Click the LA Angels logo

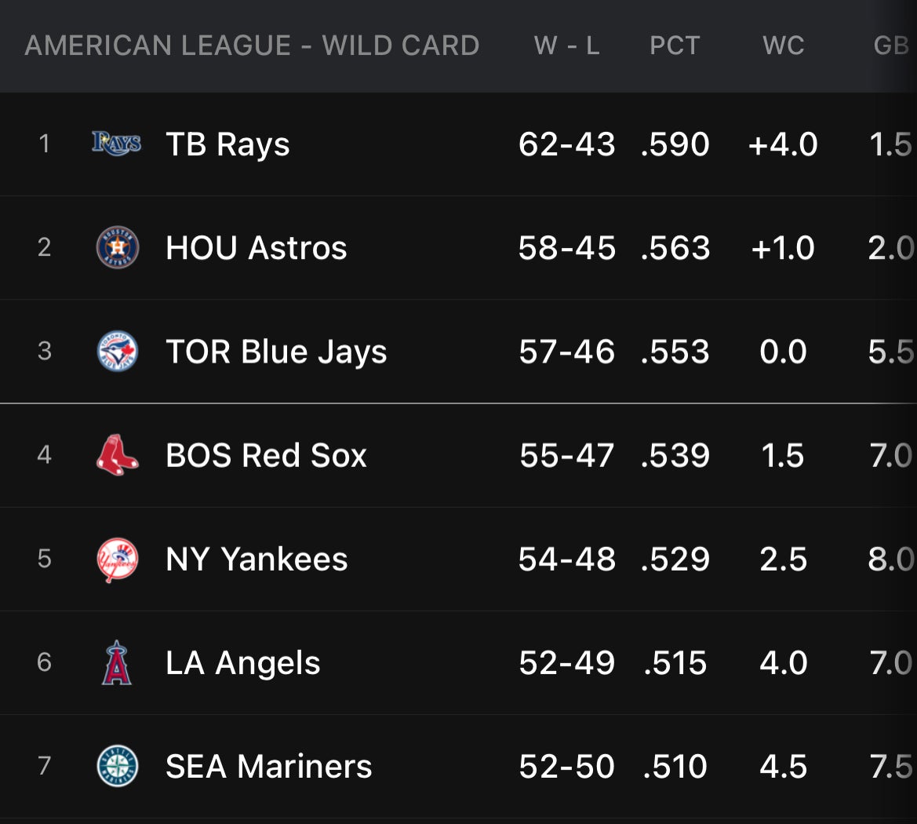[117, 663]
